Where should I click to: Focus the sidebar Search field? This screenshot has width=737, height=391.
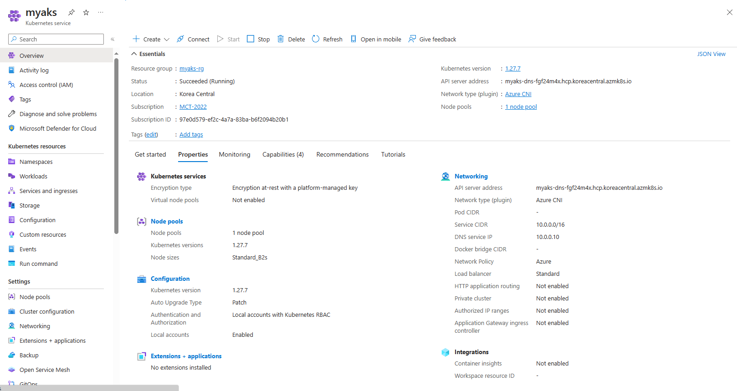tap(56, 39)
